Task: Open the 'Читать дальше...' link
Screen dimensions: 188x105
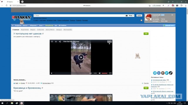Action: coord(20,80)
